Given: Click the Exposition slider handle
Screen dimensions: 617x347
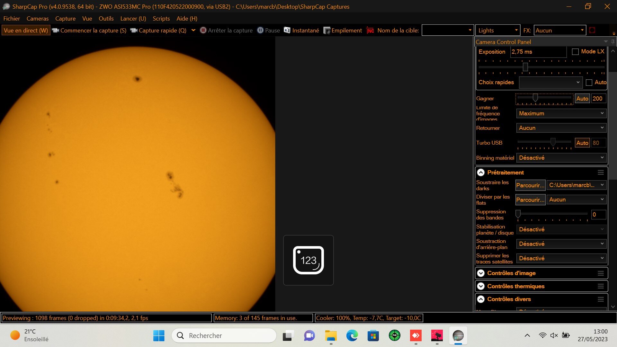Looking at the screenshot, I should [x=525, y=67].
